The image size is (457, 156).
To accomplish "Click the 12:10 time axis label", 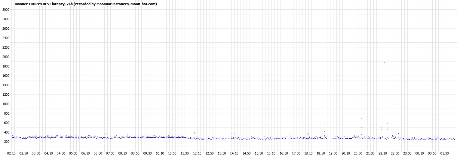I will pyautogui.click(x=197, y=153).
